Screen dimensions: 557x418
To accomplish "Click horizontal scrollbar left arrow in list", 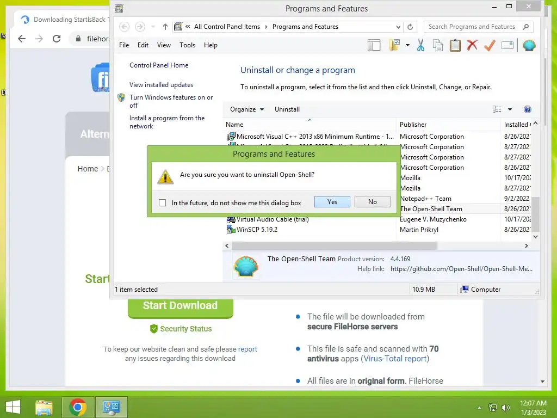I will pos(227,245).
